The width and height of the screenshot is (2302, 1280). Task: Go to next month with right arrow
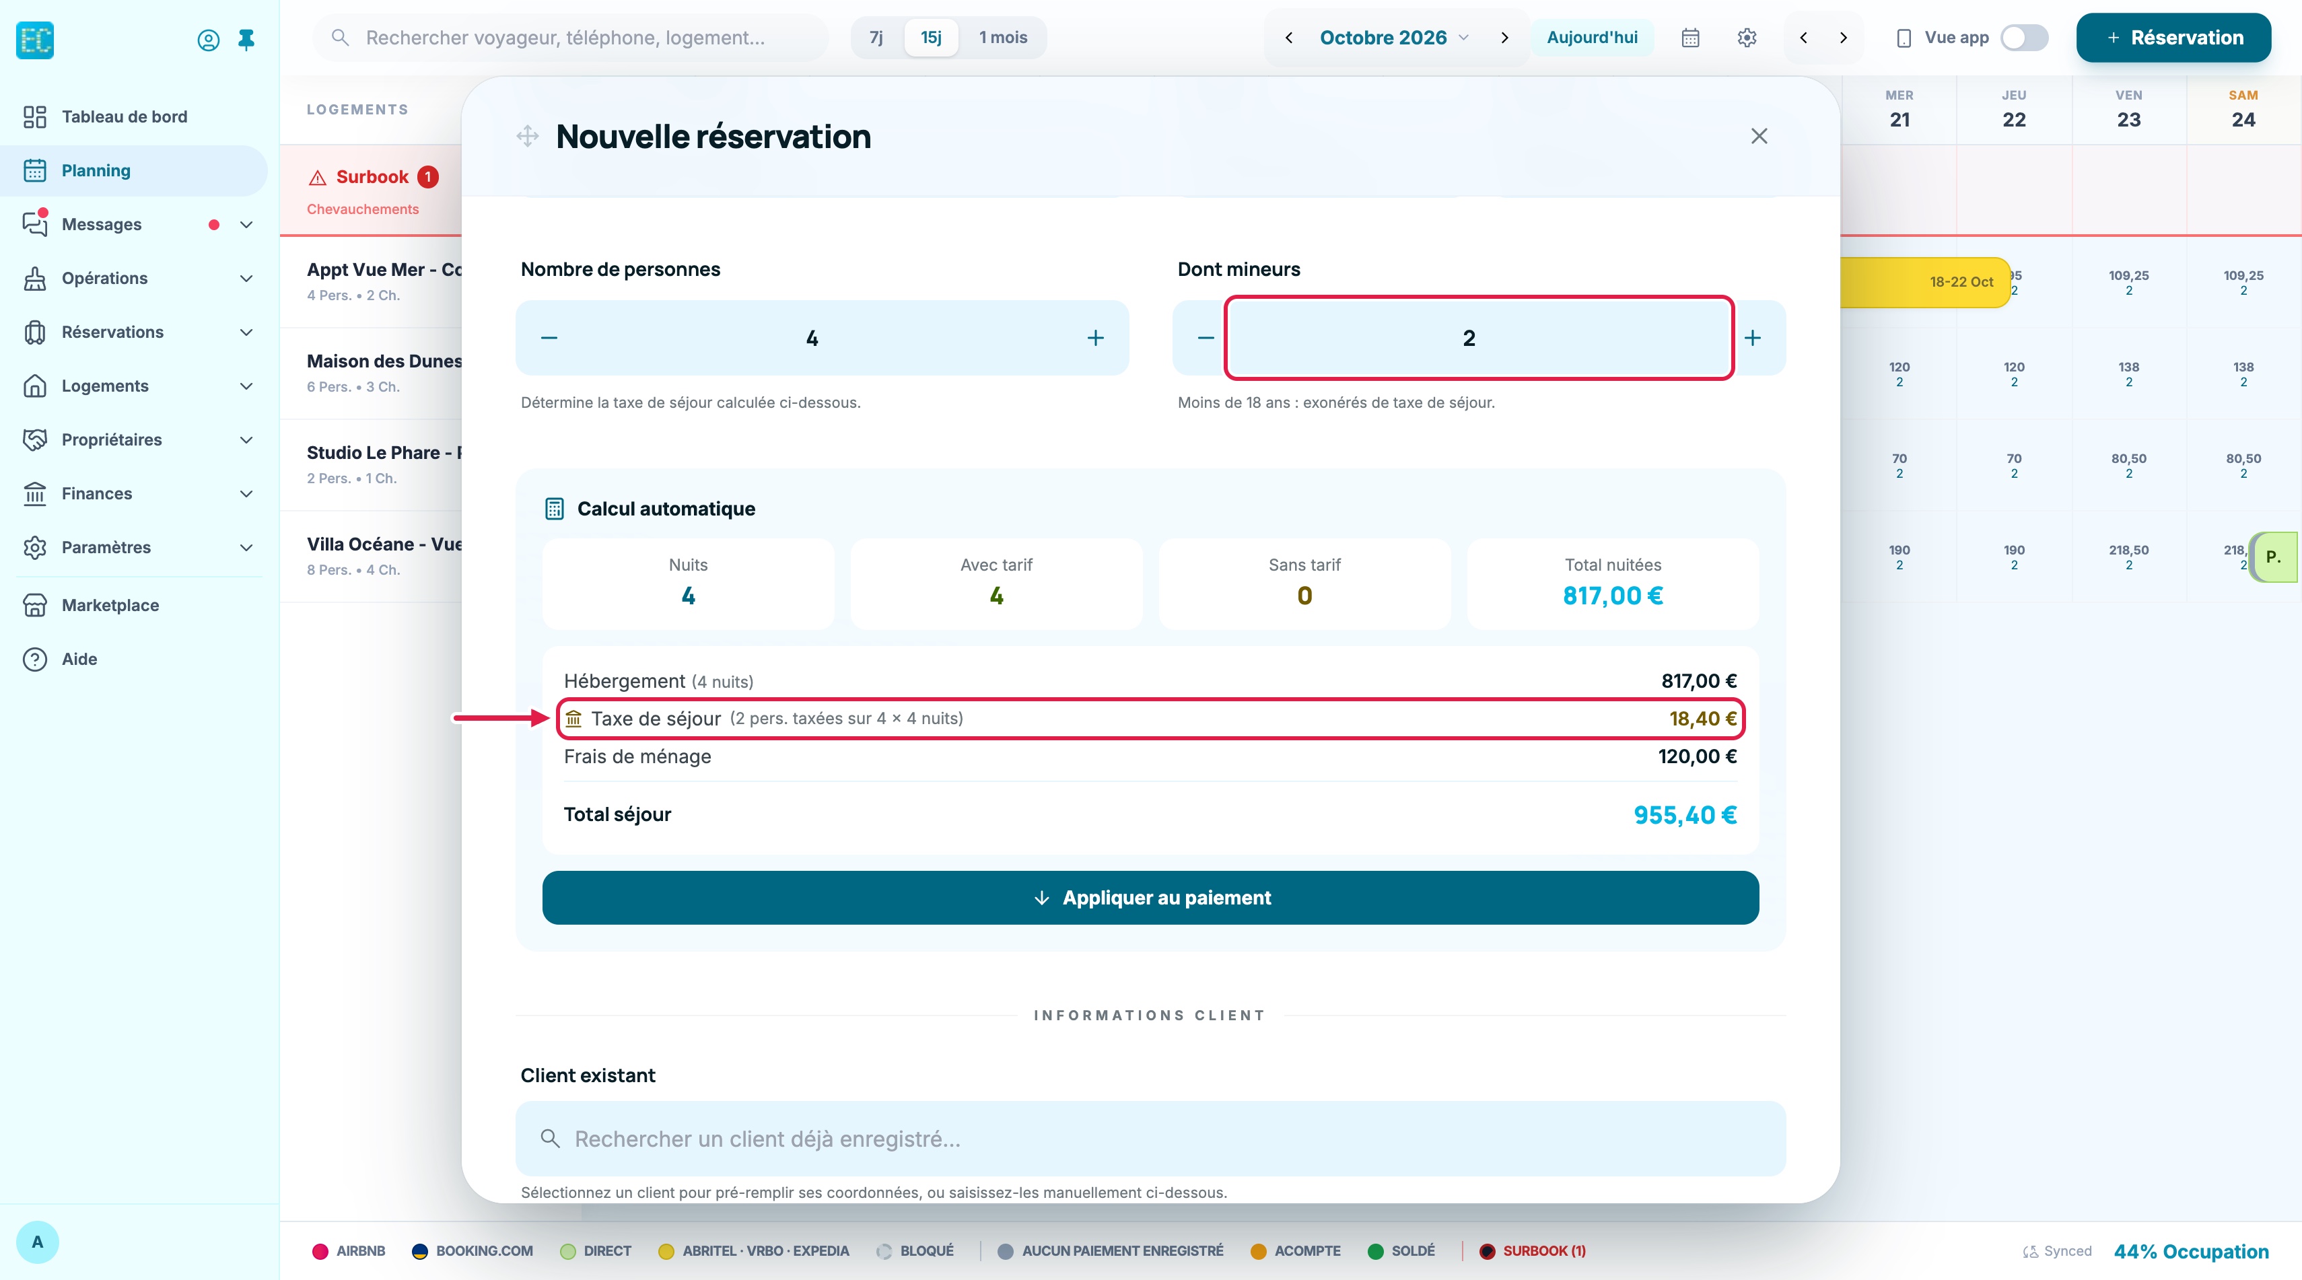click(x=1505, y=38)
